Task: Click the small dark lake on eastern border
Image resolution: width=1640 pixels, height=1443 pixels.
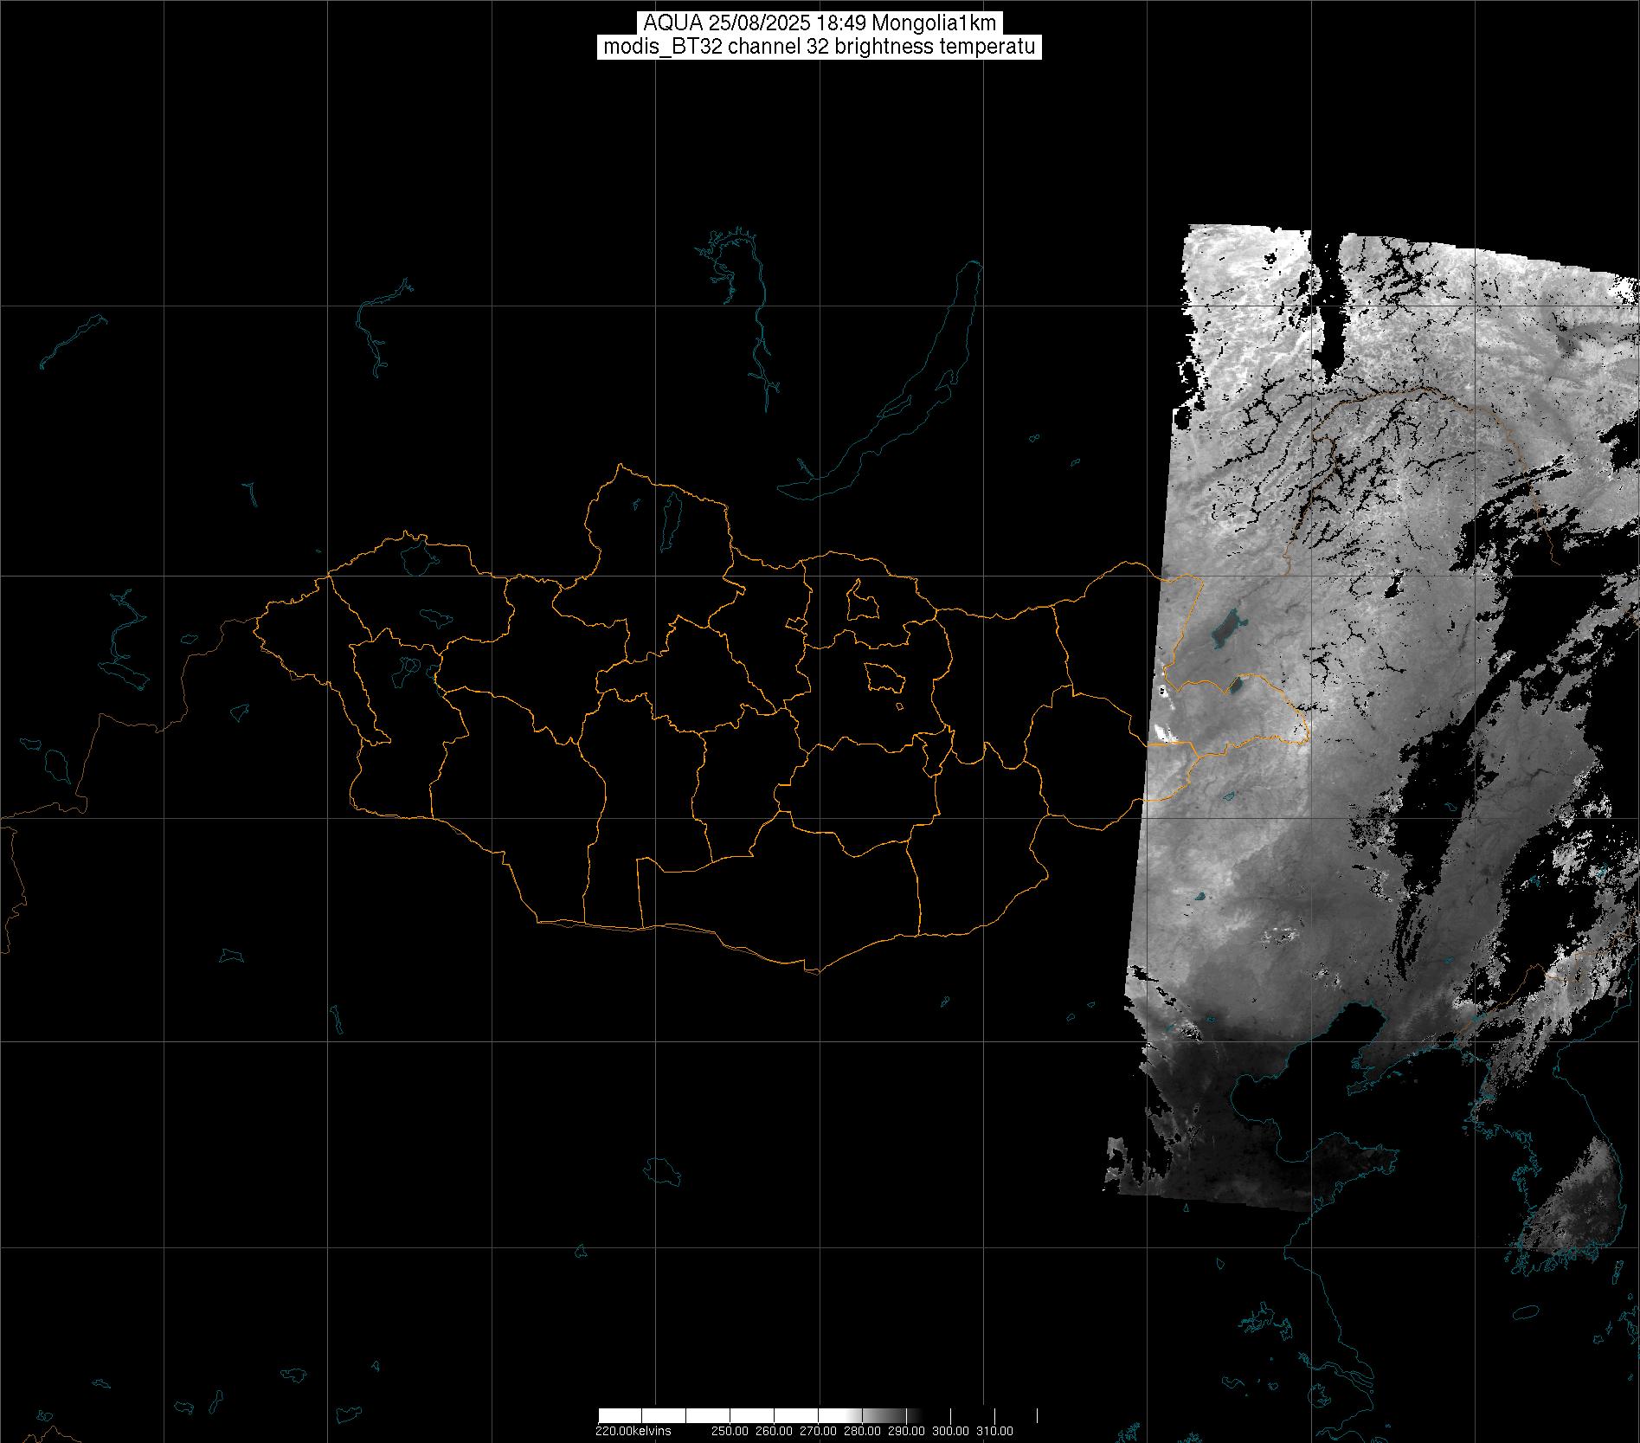Action: 1235,686
